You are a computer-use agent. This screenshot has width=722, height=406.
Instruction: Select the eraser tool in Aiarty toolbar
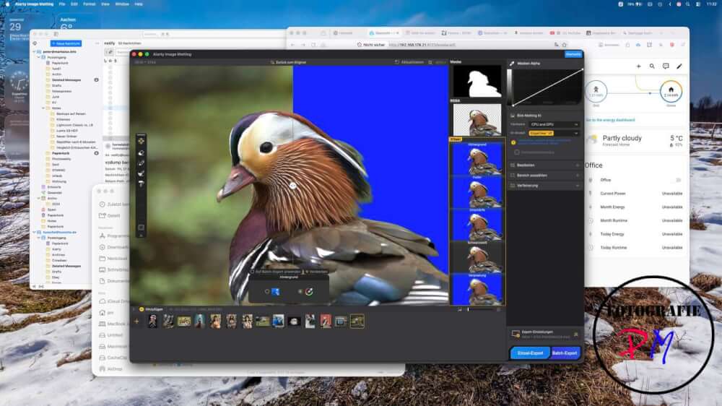pyautogui.click(x=141, y=152)
